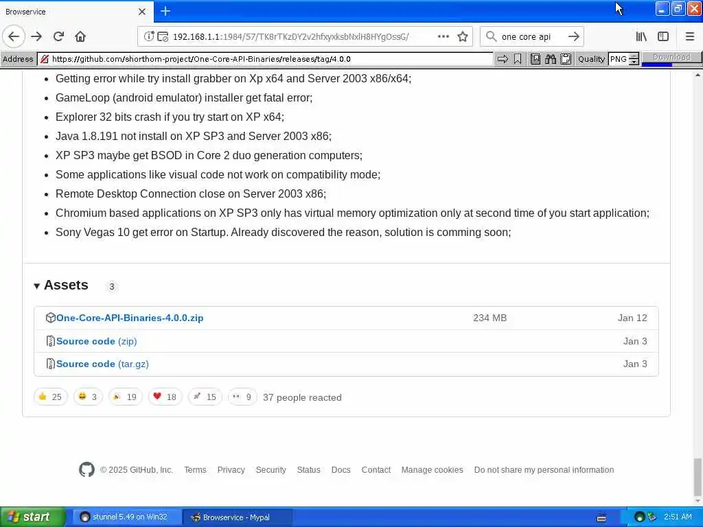
Task: Open the Docs footer link
Action: point(341,469)
